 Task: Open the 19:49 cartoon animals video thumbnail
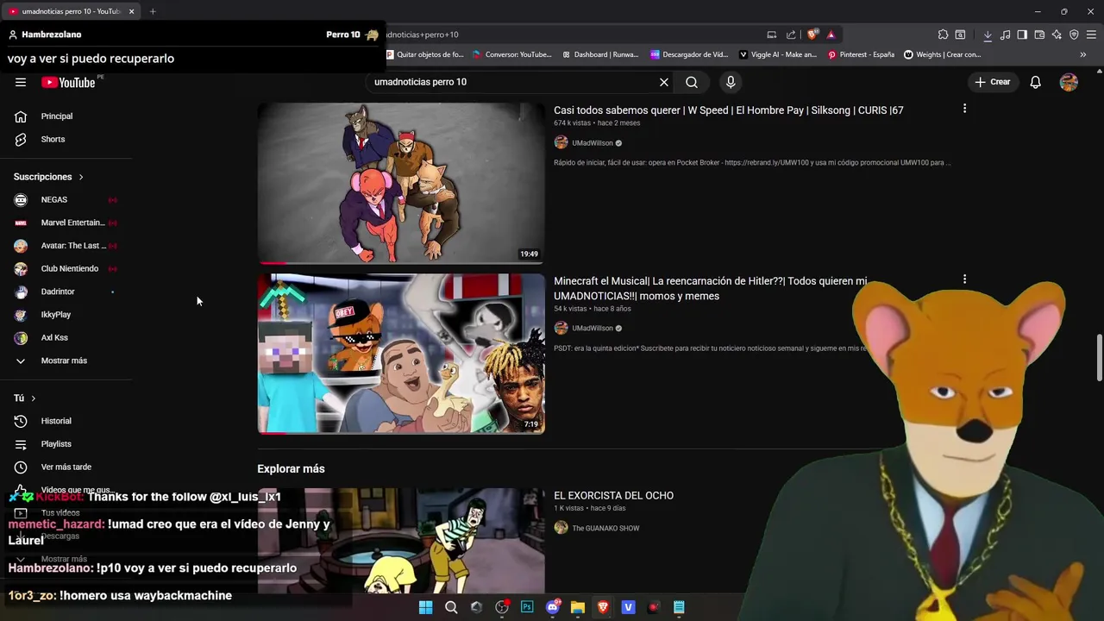(401, 183)
